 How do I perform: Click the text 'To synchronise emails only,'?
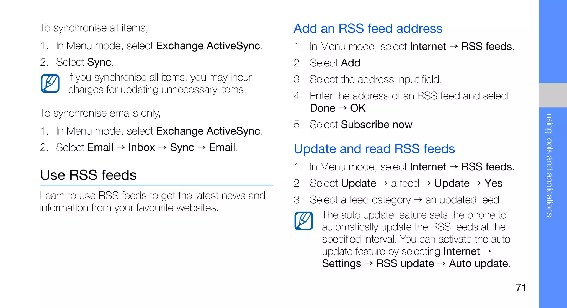pos(100,113)
